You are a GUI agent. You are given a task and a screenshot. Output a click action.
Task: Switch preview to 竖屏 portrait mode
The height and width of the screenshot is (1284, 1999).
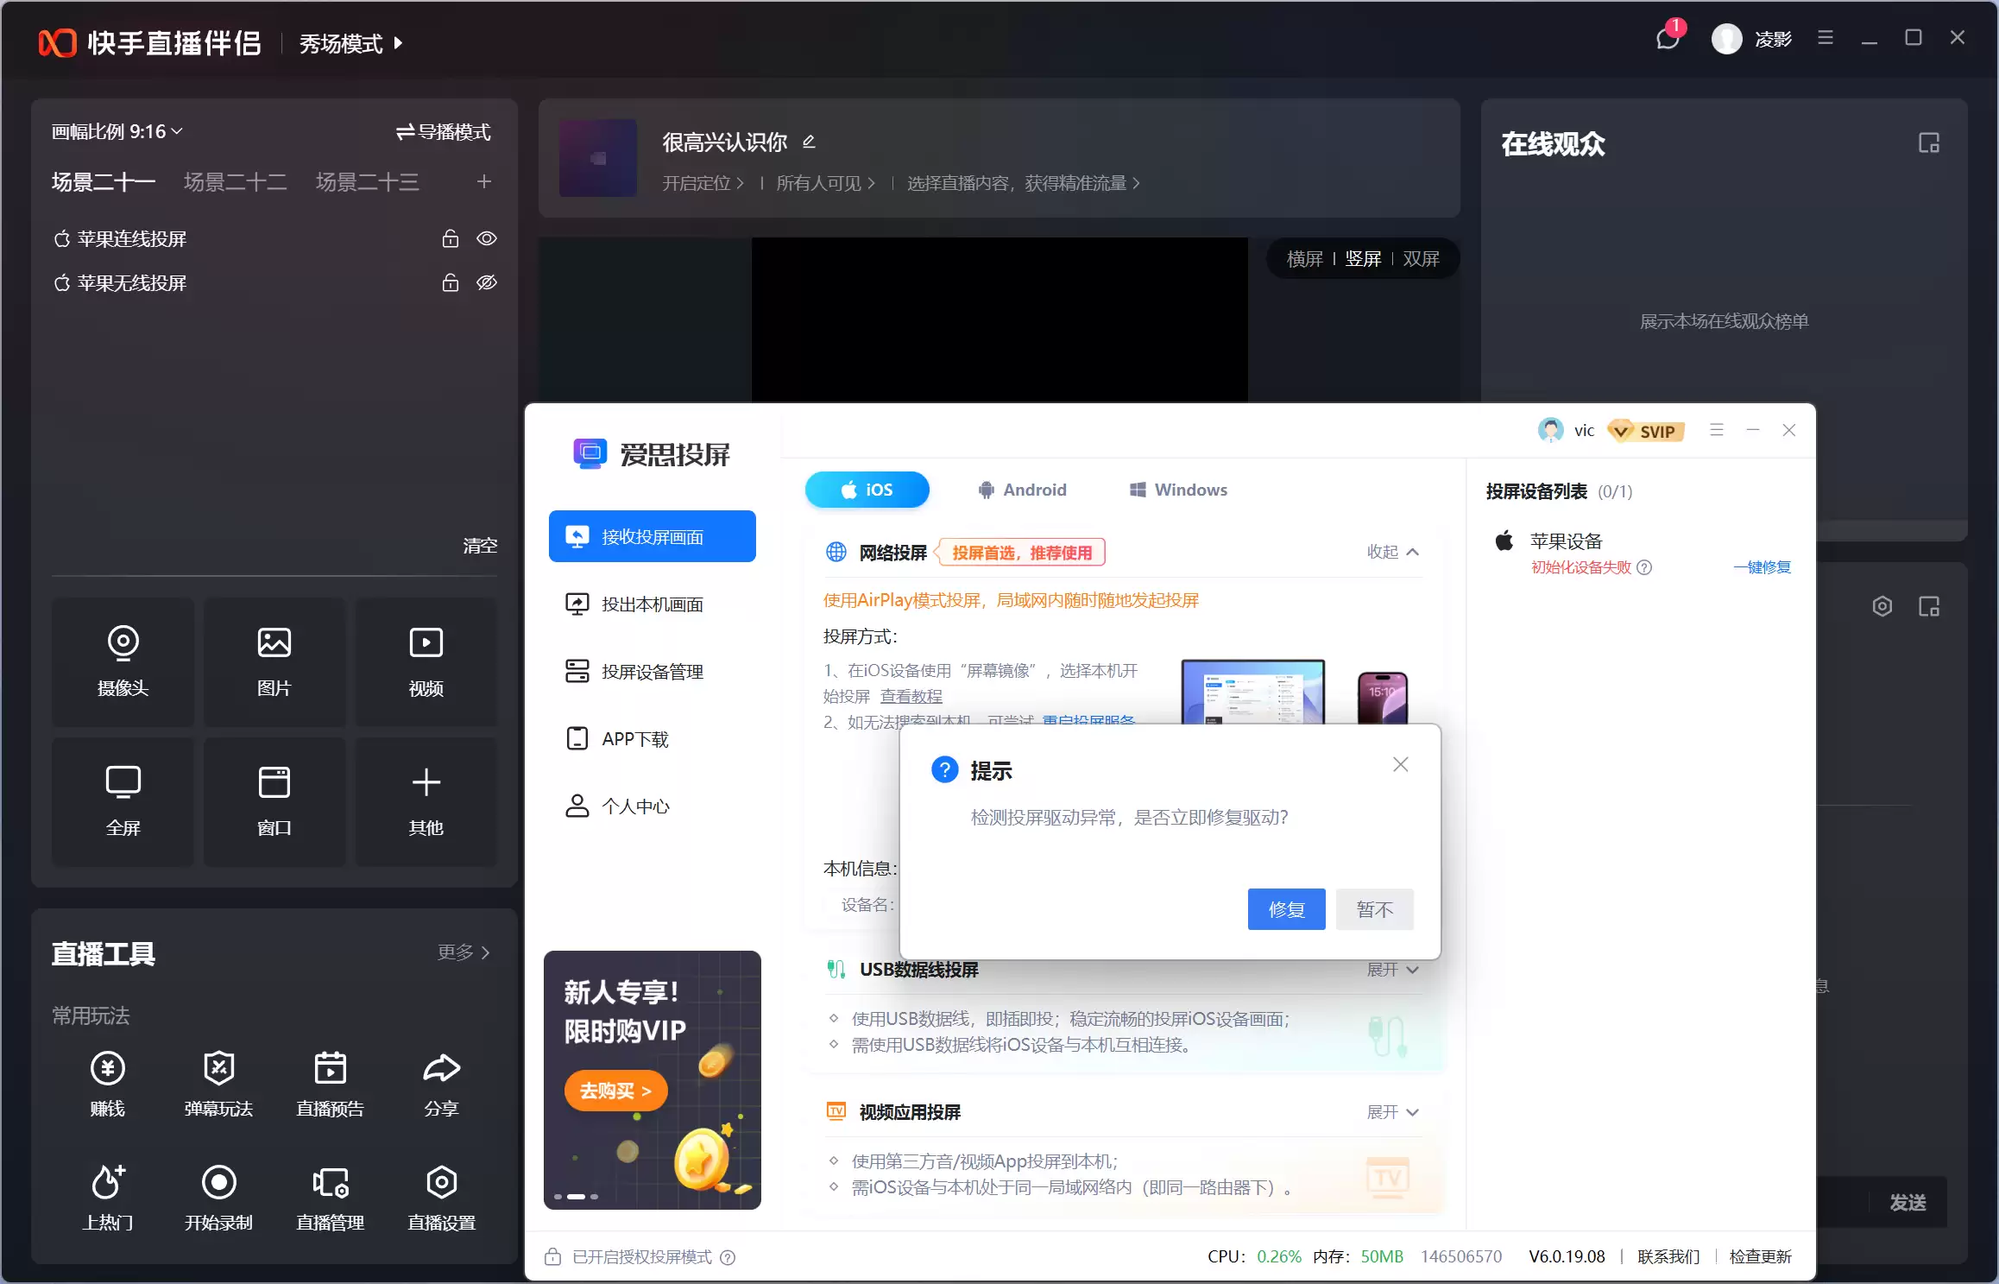pos(1363,258)
